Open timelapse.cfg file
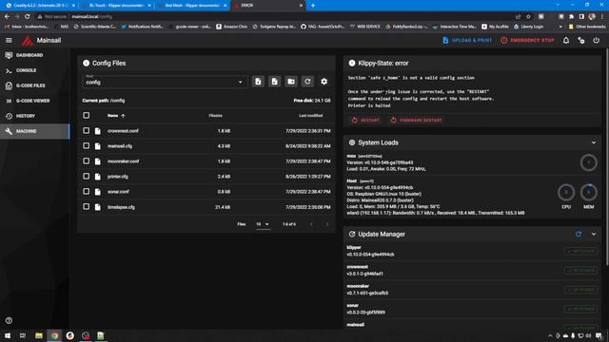Screen dimensions: 609x342 [121, 207]
